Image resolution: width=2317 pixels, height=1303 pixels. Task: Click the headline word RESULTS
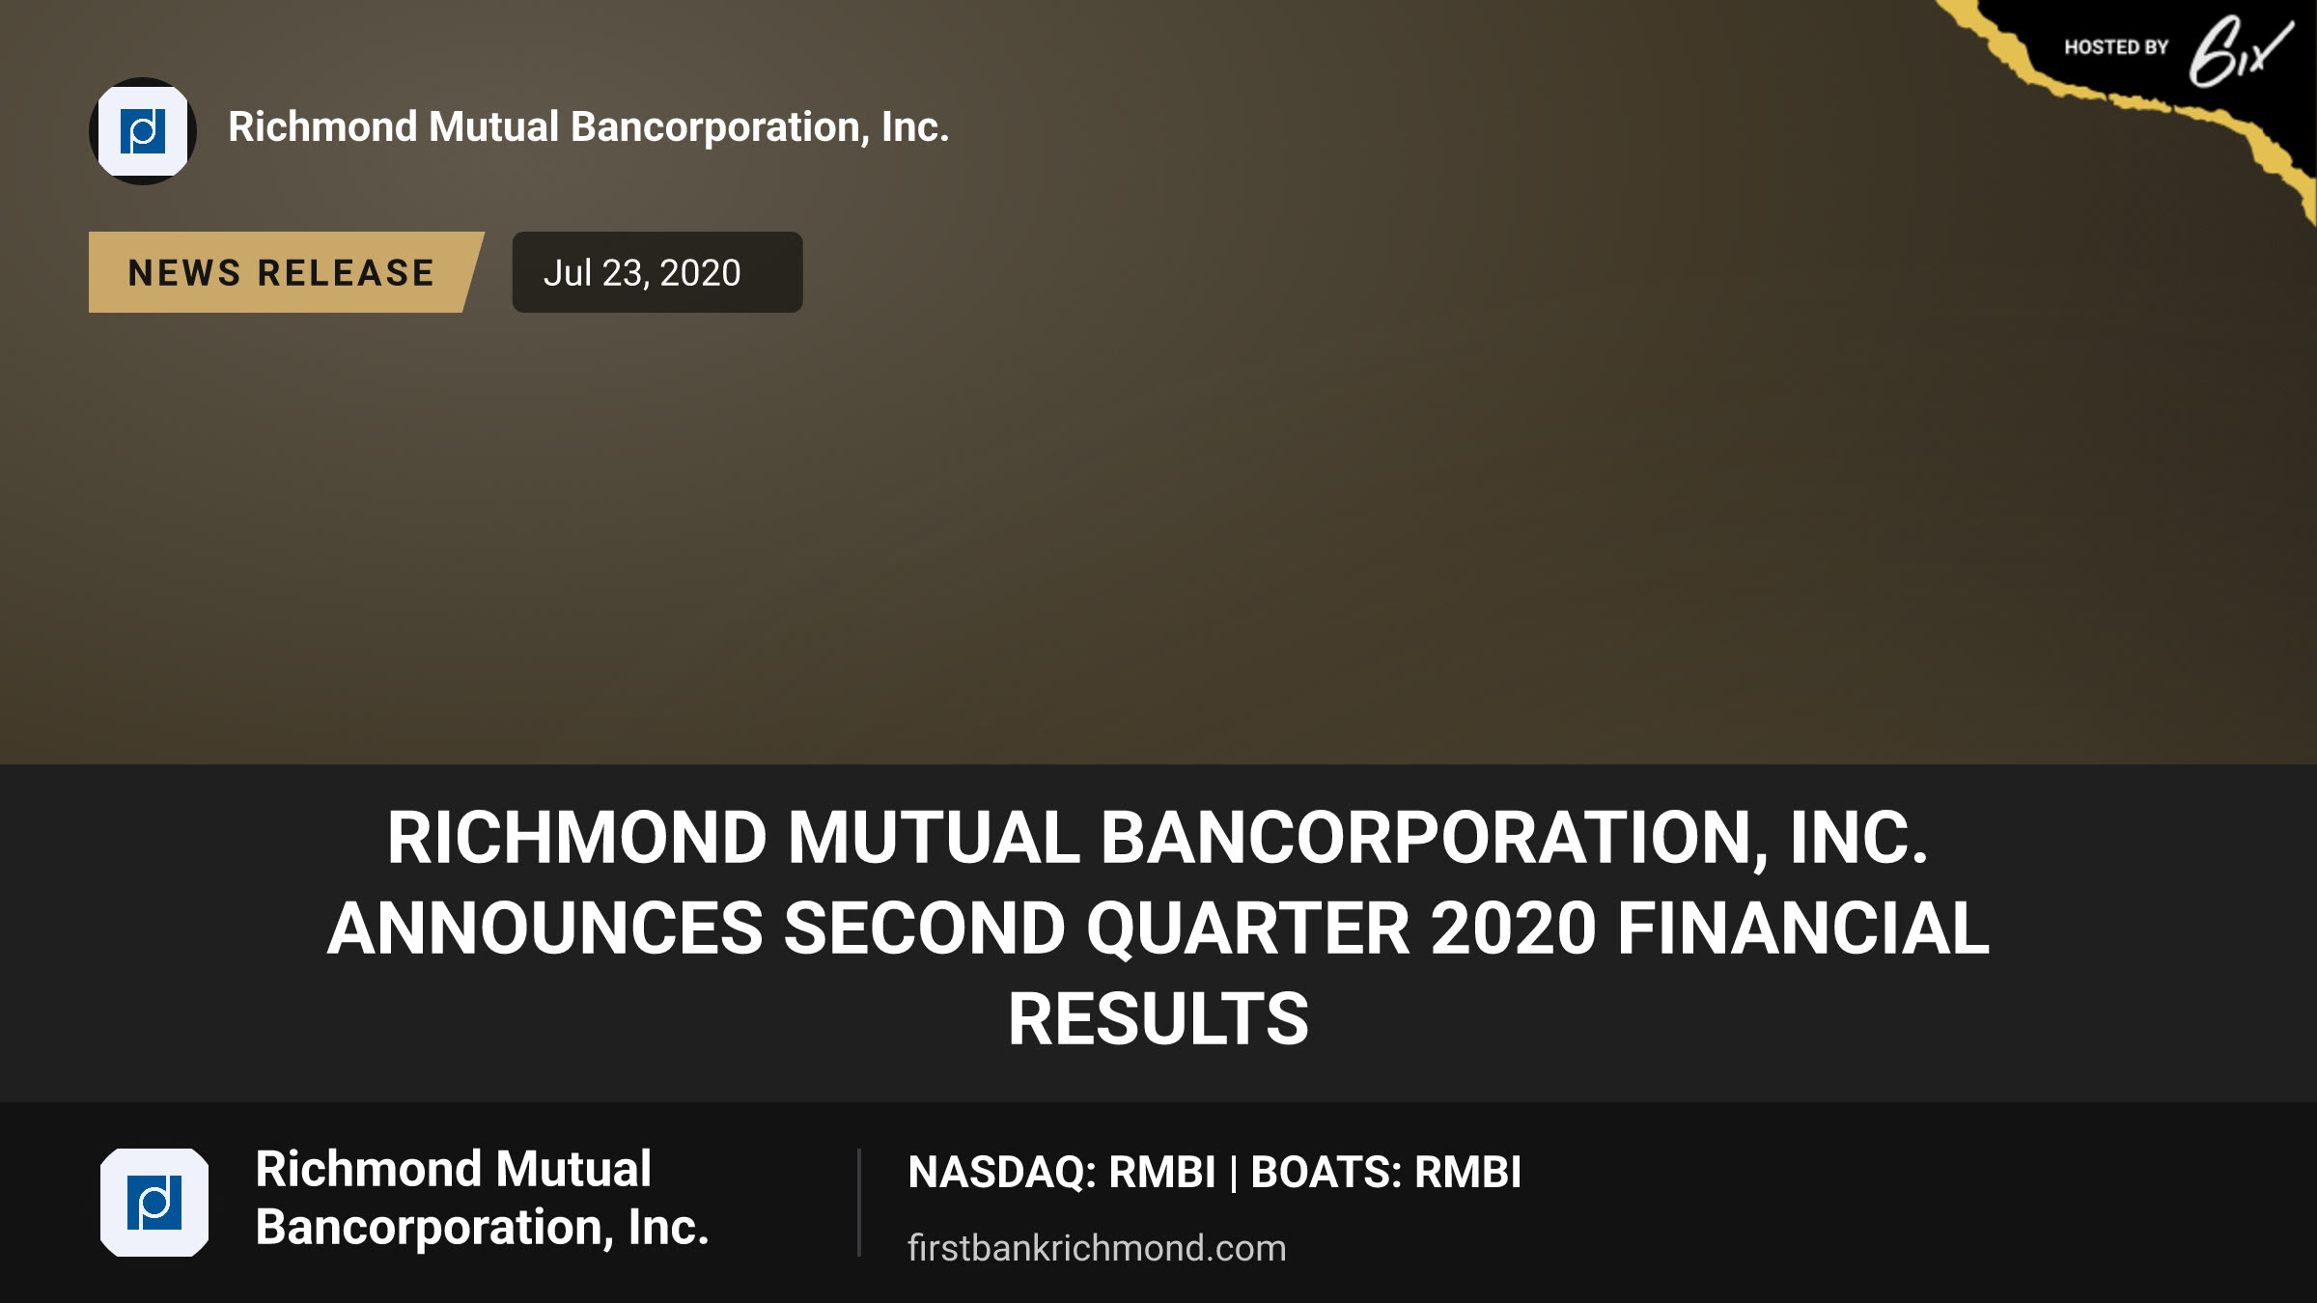click(1158, 1019)
